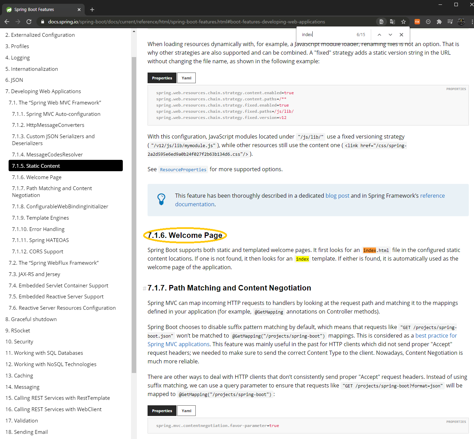This screenshot has height=439, width=474.
Task: Open 8. Graceful shutdown in sidebar
Action: [31, 319]
